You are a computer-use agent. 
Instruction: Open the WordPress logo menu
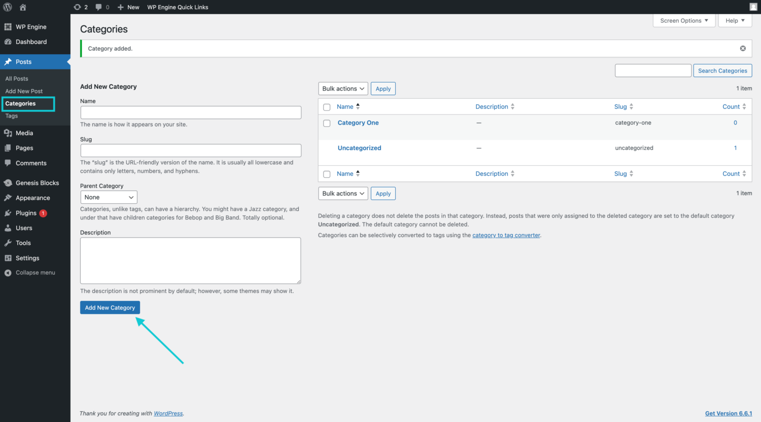[x=7, y=7]
